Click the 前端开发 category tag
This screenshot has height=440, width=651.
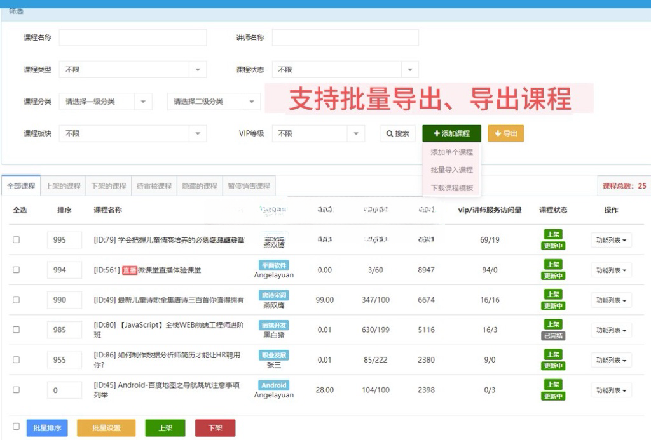pyautogui.click(x=274, y=325)
